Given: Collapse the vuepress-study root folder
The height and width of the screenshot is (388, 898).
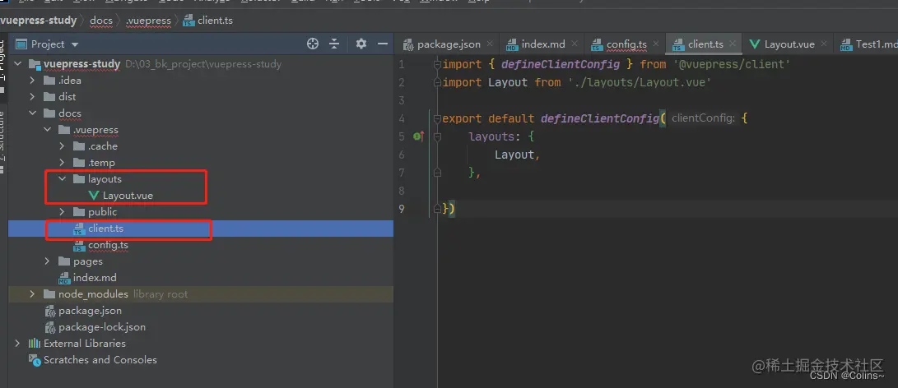Looking at the screenshot, I should point(17,64).
